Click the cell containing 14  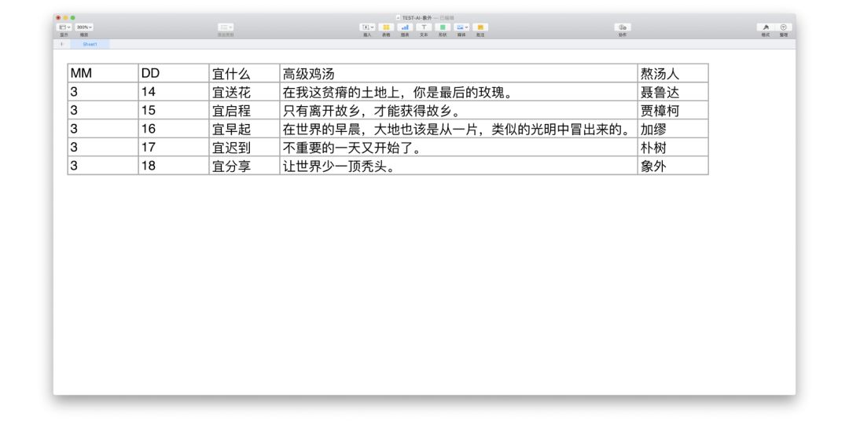coord(174,92)
